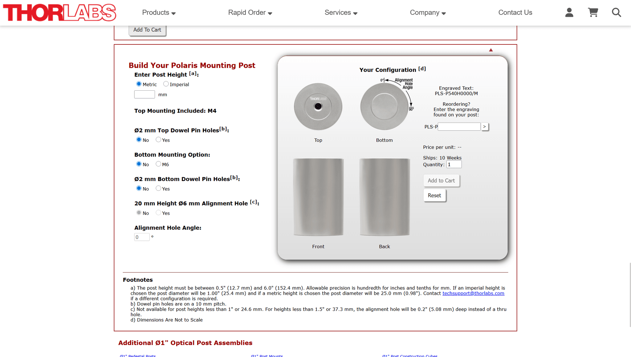Click the PLS-P engraving text field
Image resolution: width=631 pixels, height=357 pixels.
[x=459, y=127]
